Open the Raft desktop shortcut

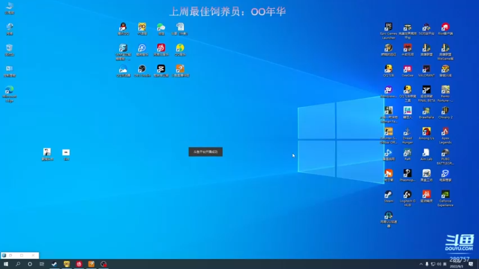(407, 155)
